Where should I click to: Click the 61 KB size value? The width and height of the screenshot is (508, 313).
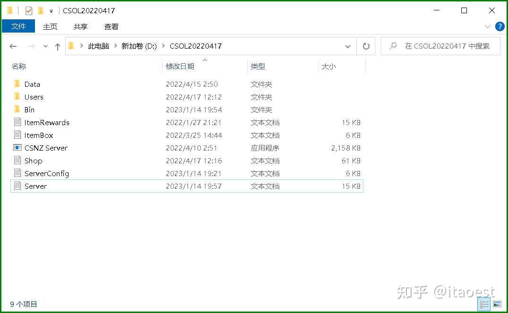coord(351,161)
